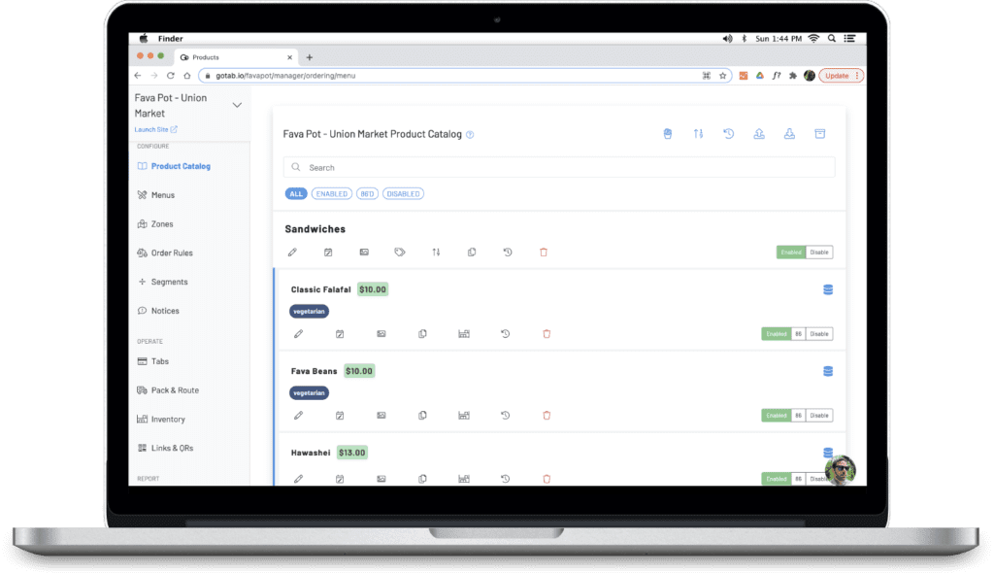Click catalog sort arrows icon in header
The image size is (994, 574).
698,134
